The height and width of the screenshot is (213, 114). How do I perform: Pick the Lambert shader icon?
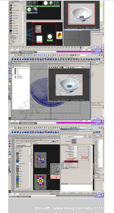click(11, 13)
